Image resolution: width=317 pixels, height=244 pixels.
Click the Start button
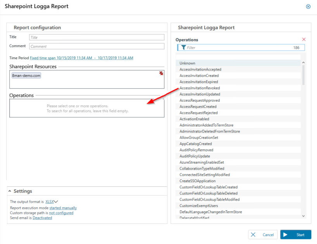[x=296, y=235]
